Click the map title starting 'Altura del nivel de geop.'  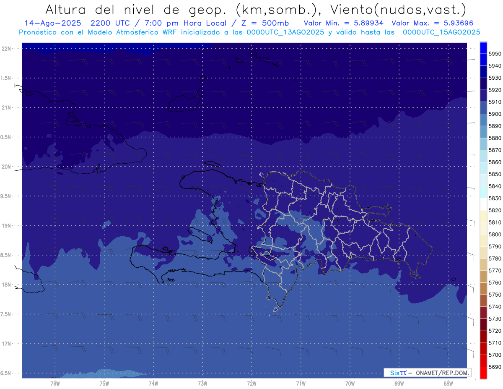[255, 9]
